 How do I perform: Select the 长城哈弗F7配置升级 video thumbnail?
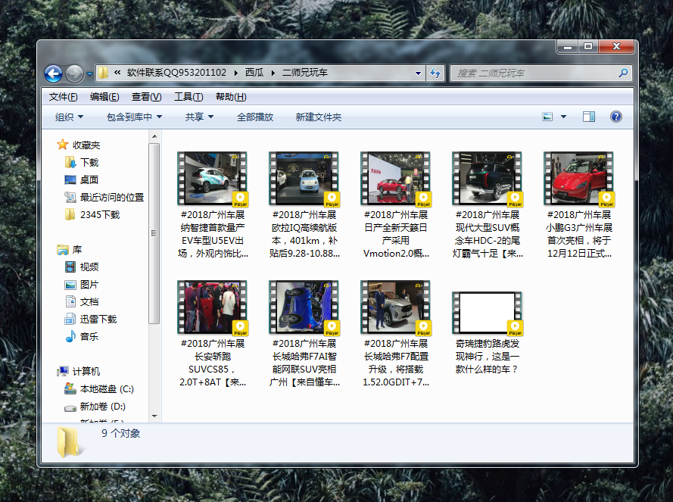pos(395,307)
